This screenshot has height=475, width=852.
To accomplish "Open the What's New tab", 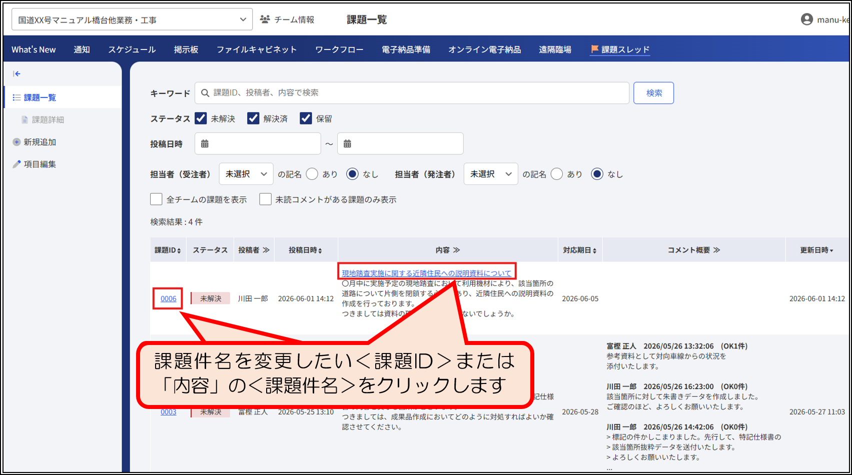I will coord(34,49).
